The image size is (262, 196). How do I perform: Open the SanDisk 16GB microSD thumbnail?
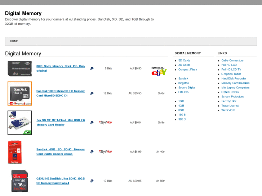coord(20,94)
